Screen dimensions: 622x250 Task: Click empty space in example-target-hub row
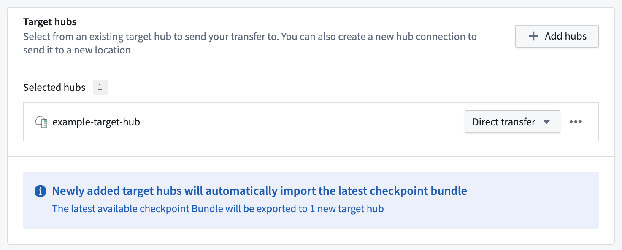pyautogui.click(x=295, y=122)
